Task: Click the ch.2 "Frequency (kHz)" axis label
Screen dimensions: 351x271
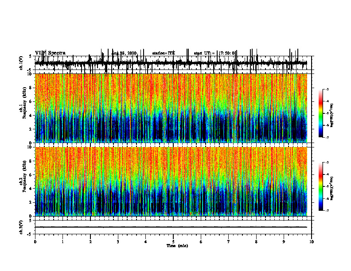Action: pyautogui.click(x=24, y=176)
